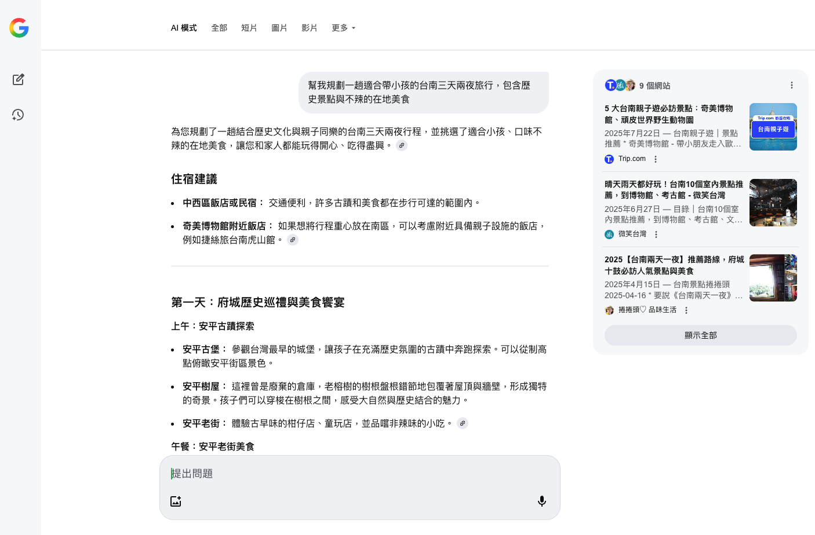
Task: Click the 提出問題 input field
Action: tap(359, 474)
